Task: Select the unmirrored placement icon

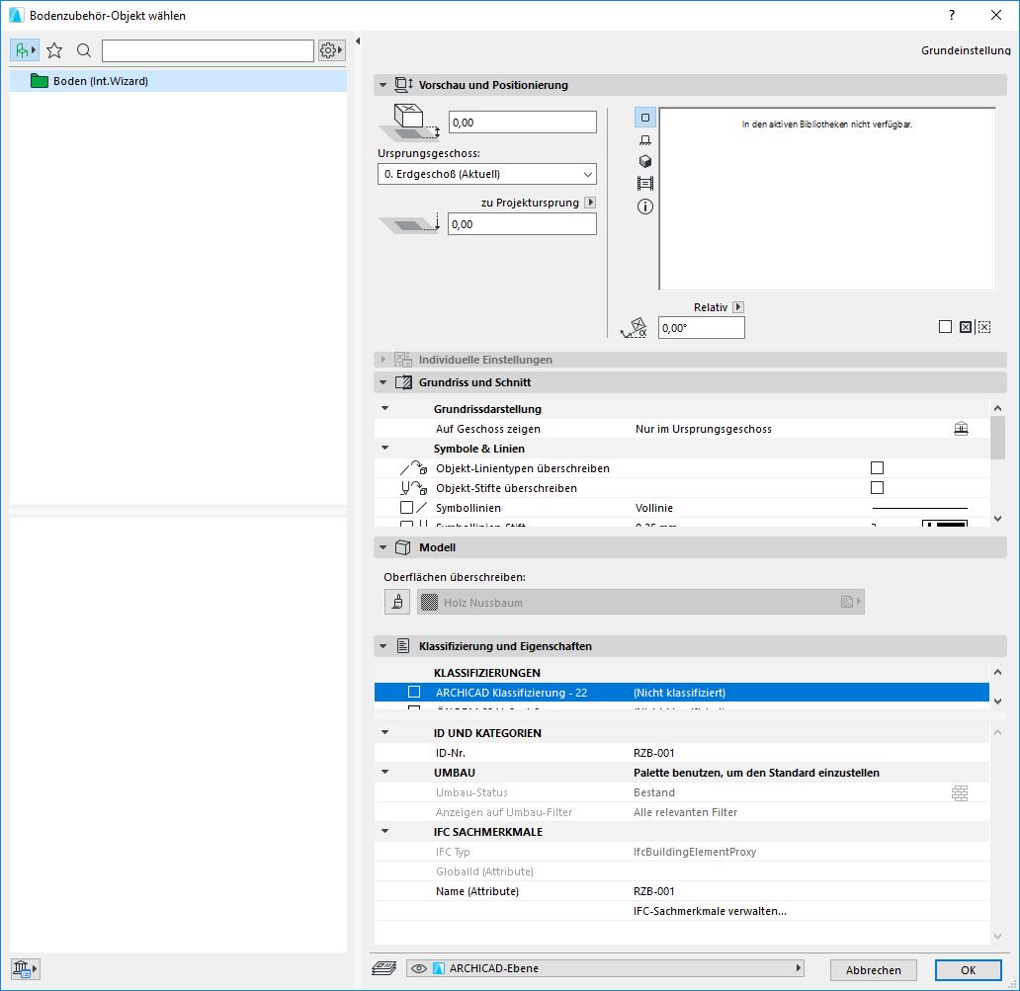Action: click(945, 327)
